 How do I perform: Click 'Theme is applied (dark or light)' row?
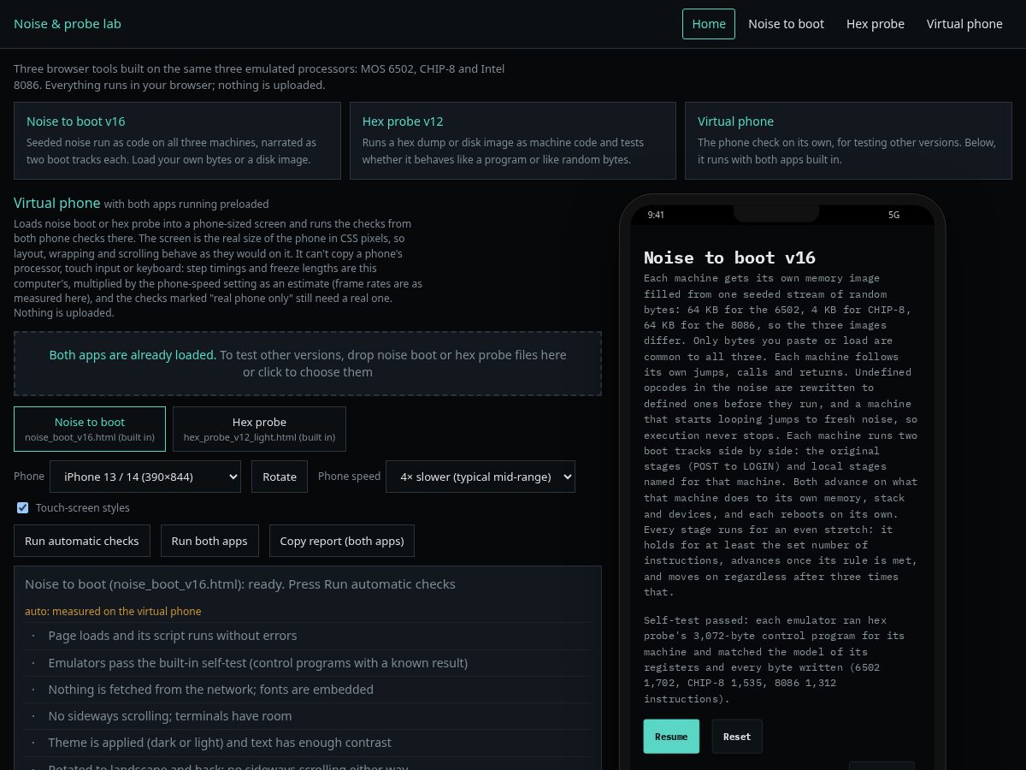coord(308,743)
